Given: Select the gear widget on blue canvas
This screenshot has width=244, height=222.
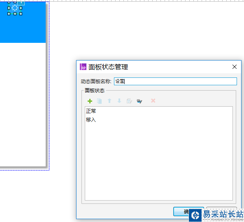Looking at the screenshot, I should [x=15, y=8].
